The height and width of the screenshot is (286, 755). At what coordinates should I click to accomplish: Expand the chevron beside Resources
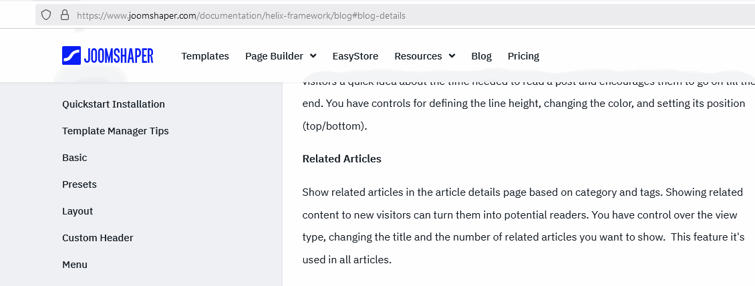[x=452, y=56]
